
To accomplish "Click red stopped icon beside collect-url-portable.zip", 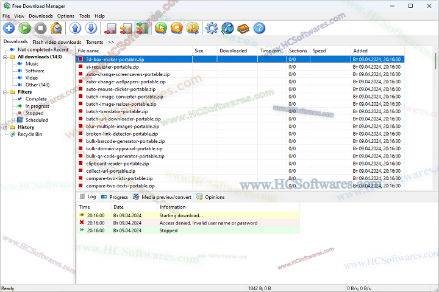I will (80, 170).
